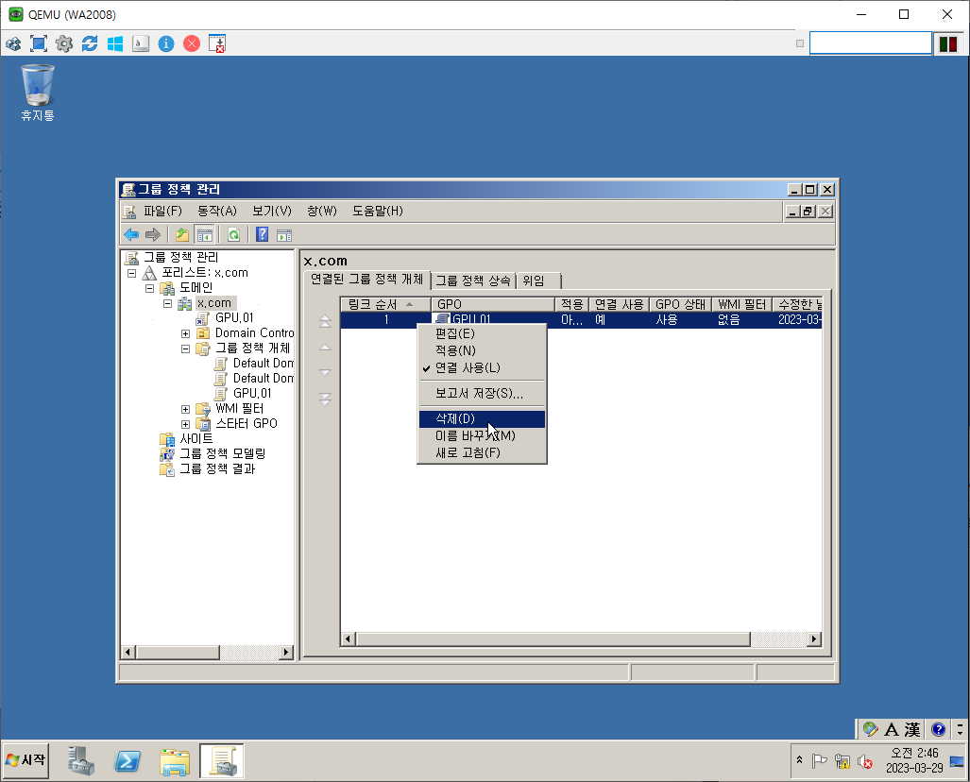970x782 pixels.
Task: Choose 편집(E) in the context menu
Action: [x=482, y=333]
